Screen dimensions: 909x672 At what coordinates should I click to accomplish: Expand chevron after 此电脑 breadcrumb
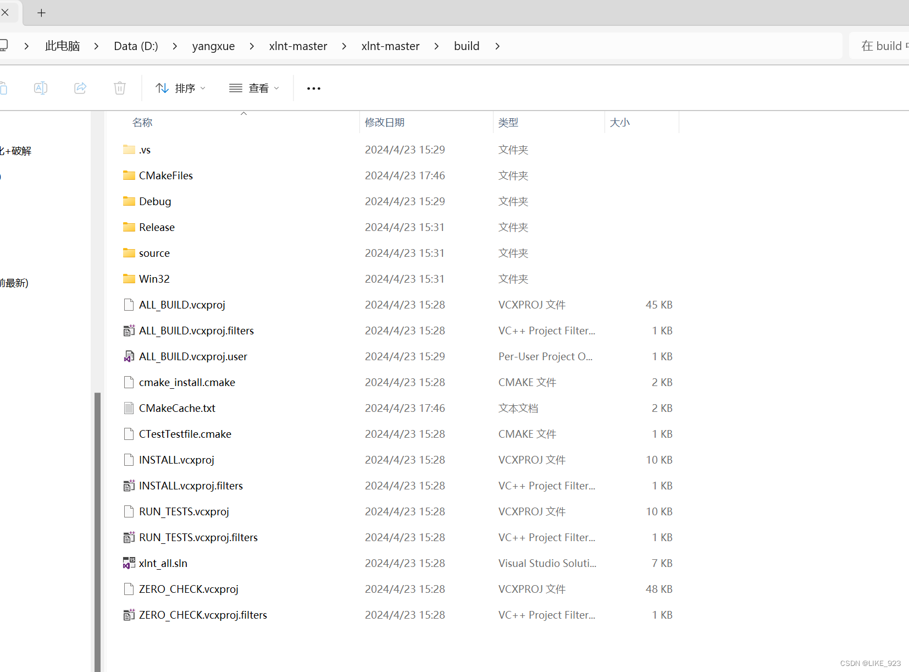[x=96, y=46]
